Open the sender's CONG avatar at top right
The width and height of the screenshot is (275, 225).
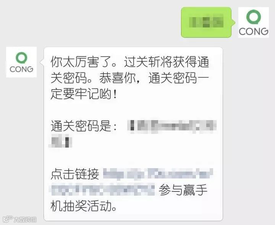point(254,22)
